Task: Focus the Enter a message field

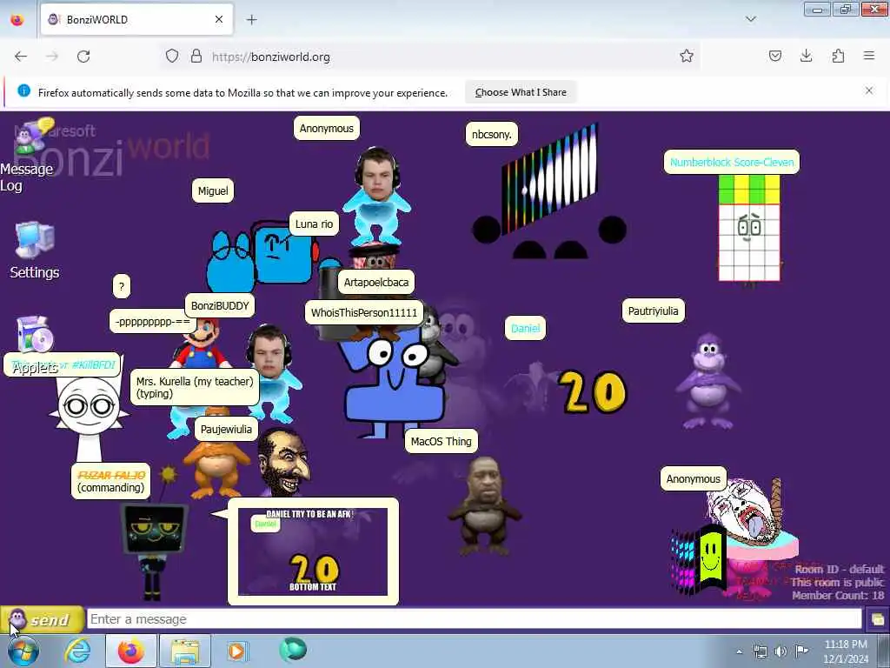Action: pos(474,619)
